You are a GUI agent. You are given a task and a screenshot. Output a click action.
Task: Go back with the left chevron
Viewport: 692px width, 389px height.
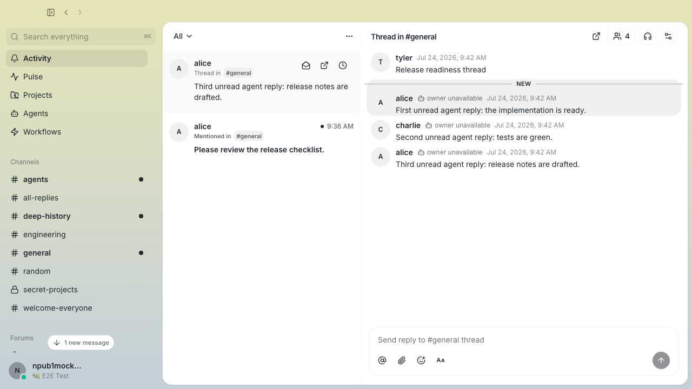tap(66, 12)
